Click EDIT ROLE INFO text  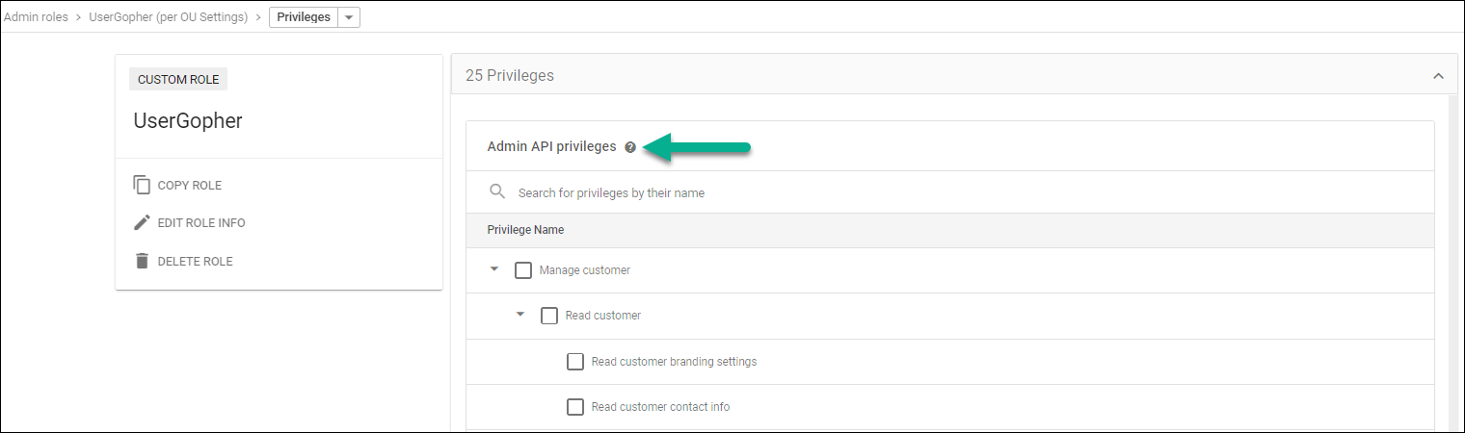point(201,223)
